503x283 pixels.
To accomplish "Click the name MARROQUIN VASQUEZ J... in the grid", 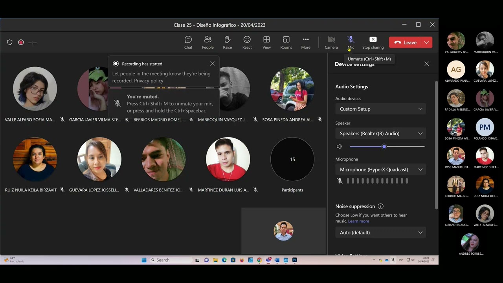I will [223, 119].
